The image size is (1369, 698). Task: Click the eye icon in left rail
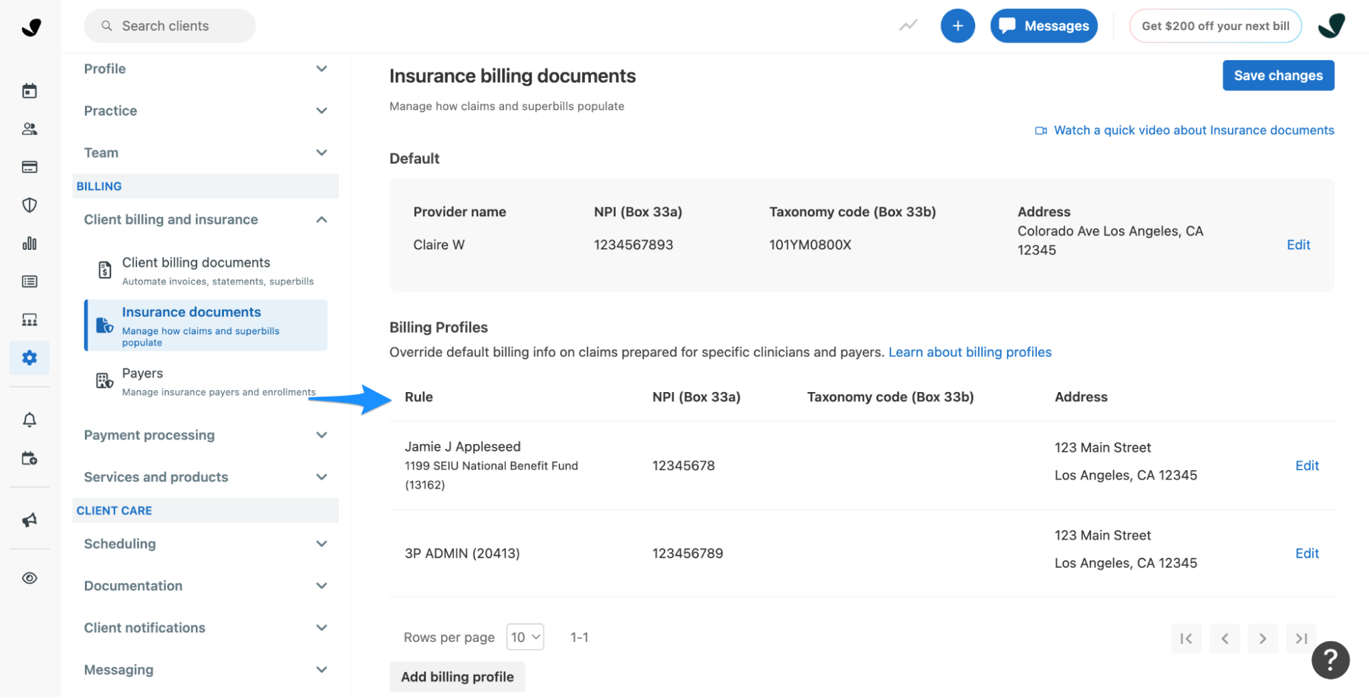[29, 578]
